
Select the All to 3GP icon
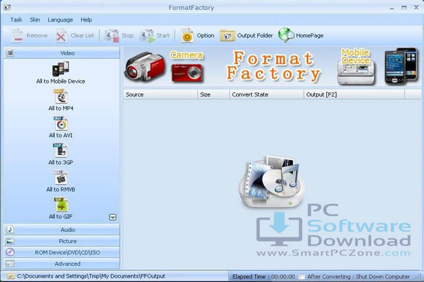(x=61, y=150)
